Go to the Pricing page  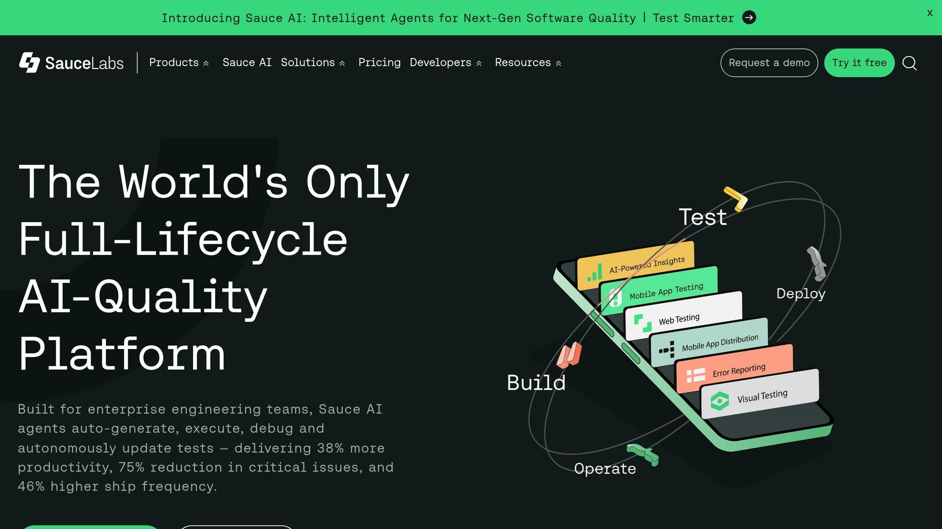379,62
